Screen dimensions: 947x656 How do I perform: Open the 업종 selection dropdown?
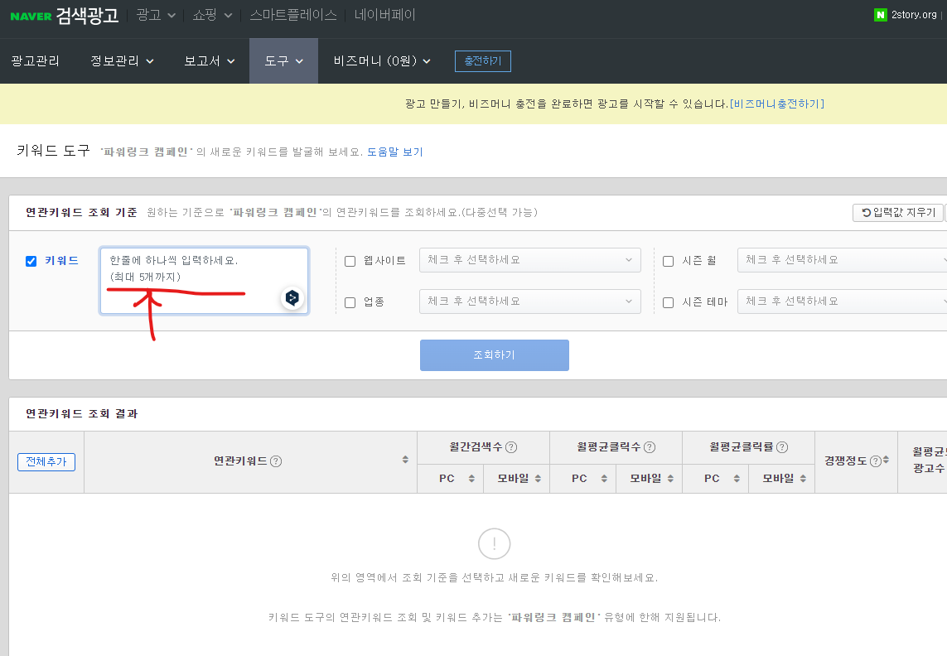click(529, 301)
